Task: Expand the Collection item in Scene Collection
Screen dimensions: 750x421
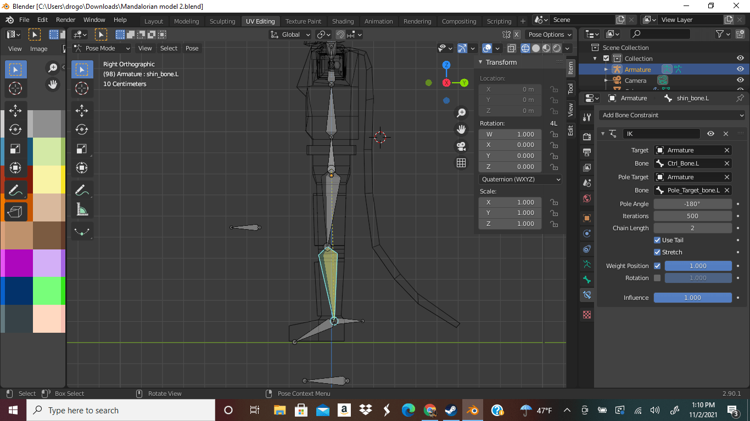Action: pos(594,58)
